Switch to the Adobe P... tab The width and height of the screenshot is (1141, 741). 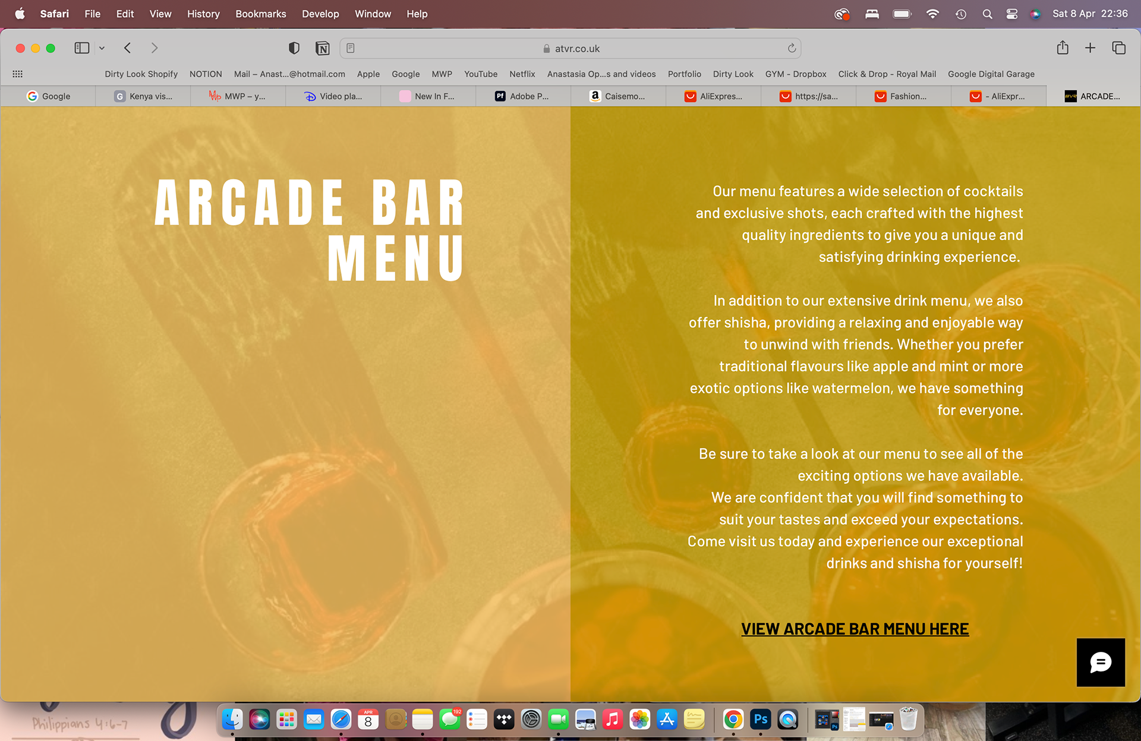click(524, 96)
